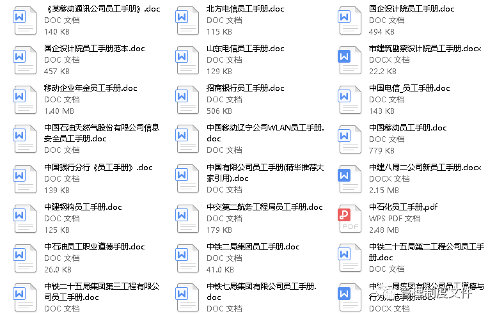The height and width of the screenshot is (314, 488).
Task: Select file name 中国移动员工手册.doc
Action: 407,127
